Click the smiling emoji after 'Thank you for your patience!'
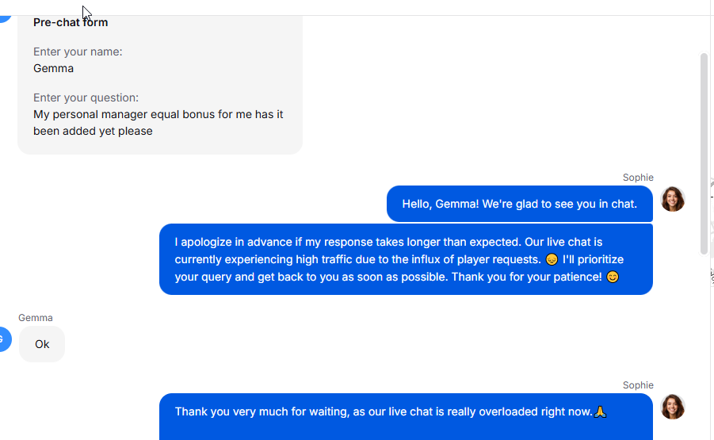 (612, 277)
